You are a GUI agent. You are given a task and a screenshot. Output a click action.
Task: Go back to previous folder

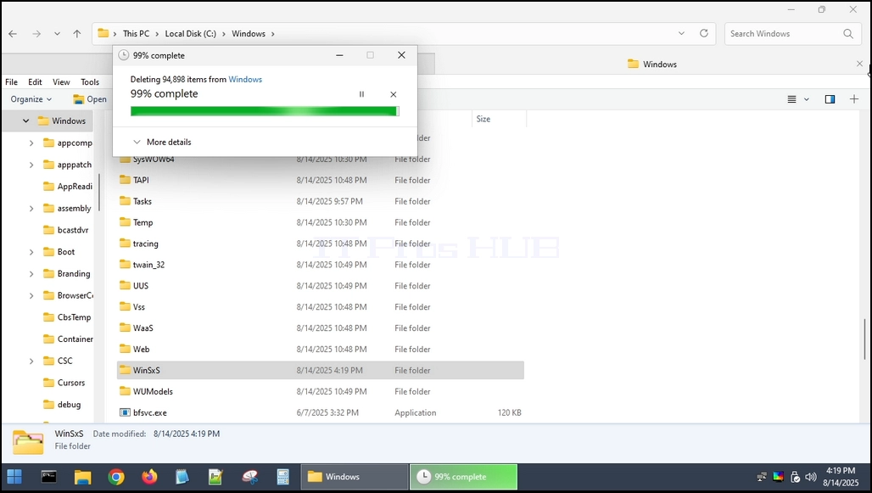coord(13,34)
